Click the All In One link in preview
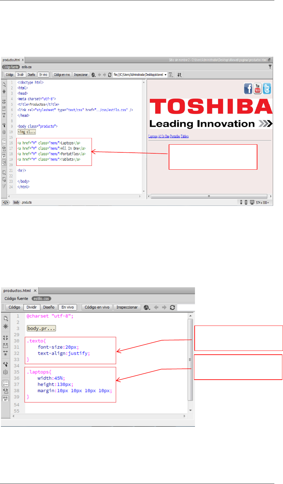283x484 pixels. click(x=164, y=136)
